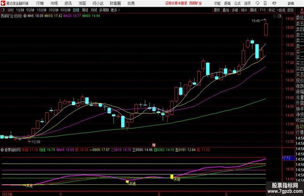Viewport: 304px width, 196px height.
Task: Click the 叠加 overlay toolbar button
Action: point(226,10)
